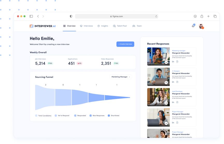
Task: Click the figma.com address bar
Action: coord(117,16)
